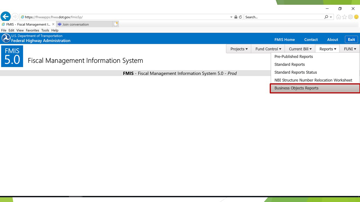Open the Edit menu

click(x=11, y=30)
